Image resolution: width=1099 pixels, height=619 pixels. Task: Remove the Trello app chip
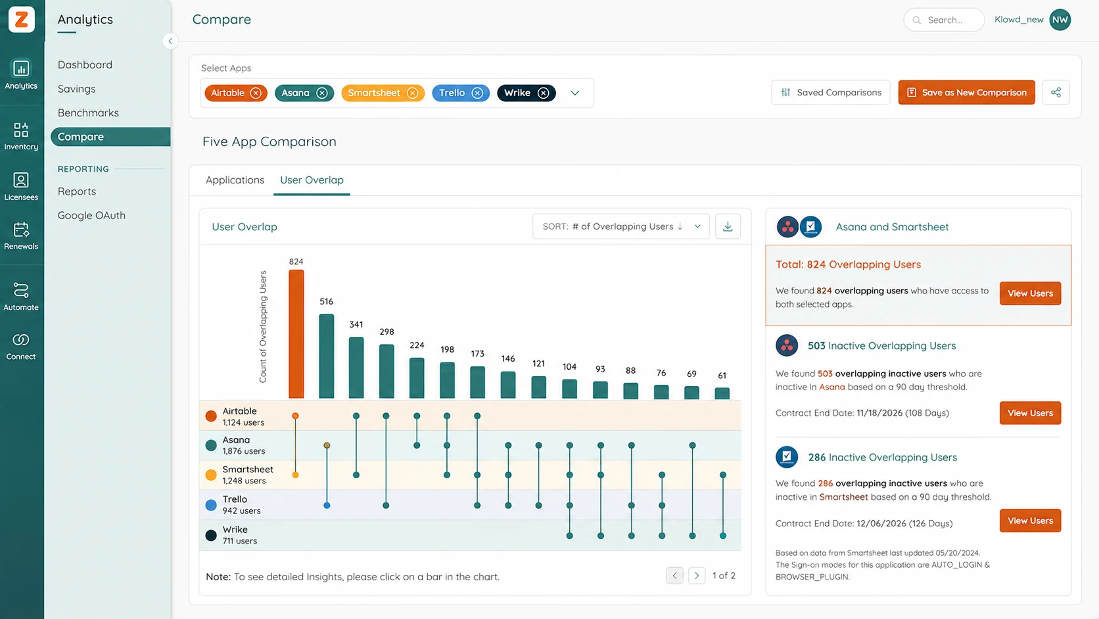pos(477,93)
